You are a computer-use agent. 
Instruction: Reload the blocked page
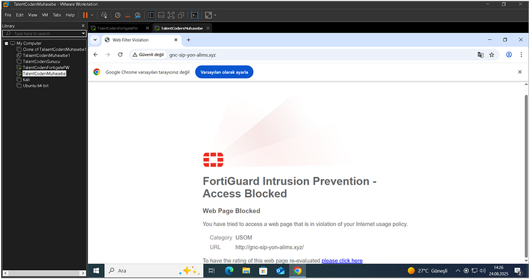(120, 54)
